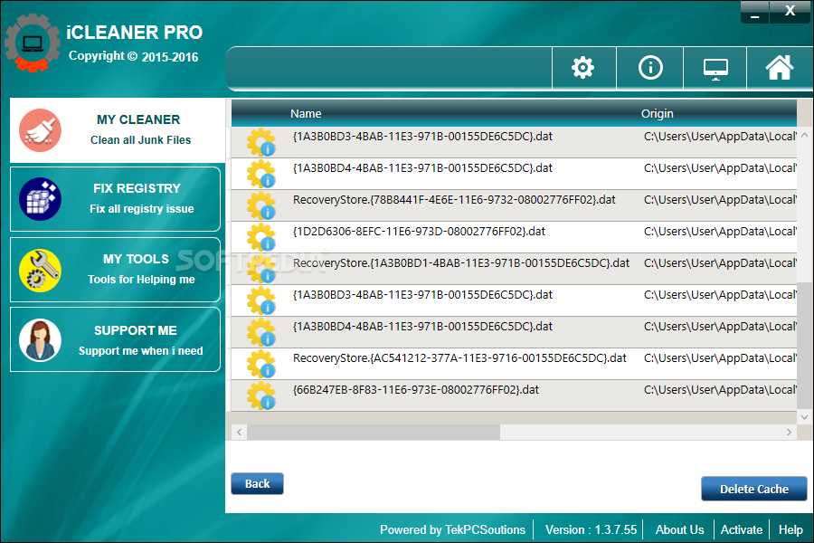Click the horizontal scrollbar left arrow

[239, 432]
